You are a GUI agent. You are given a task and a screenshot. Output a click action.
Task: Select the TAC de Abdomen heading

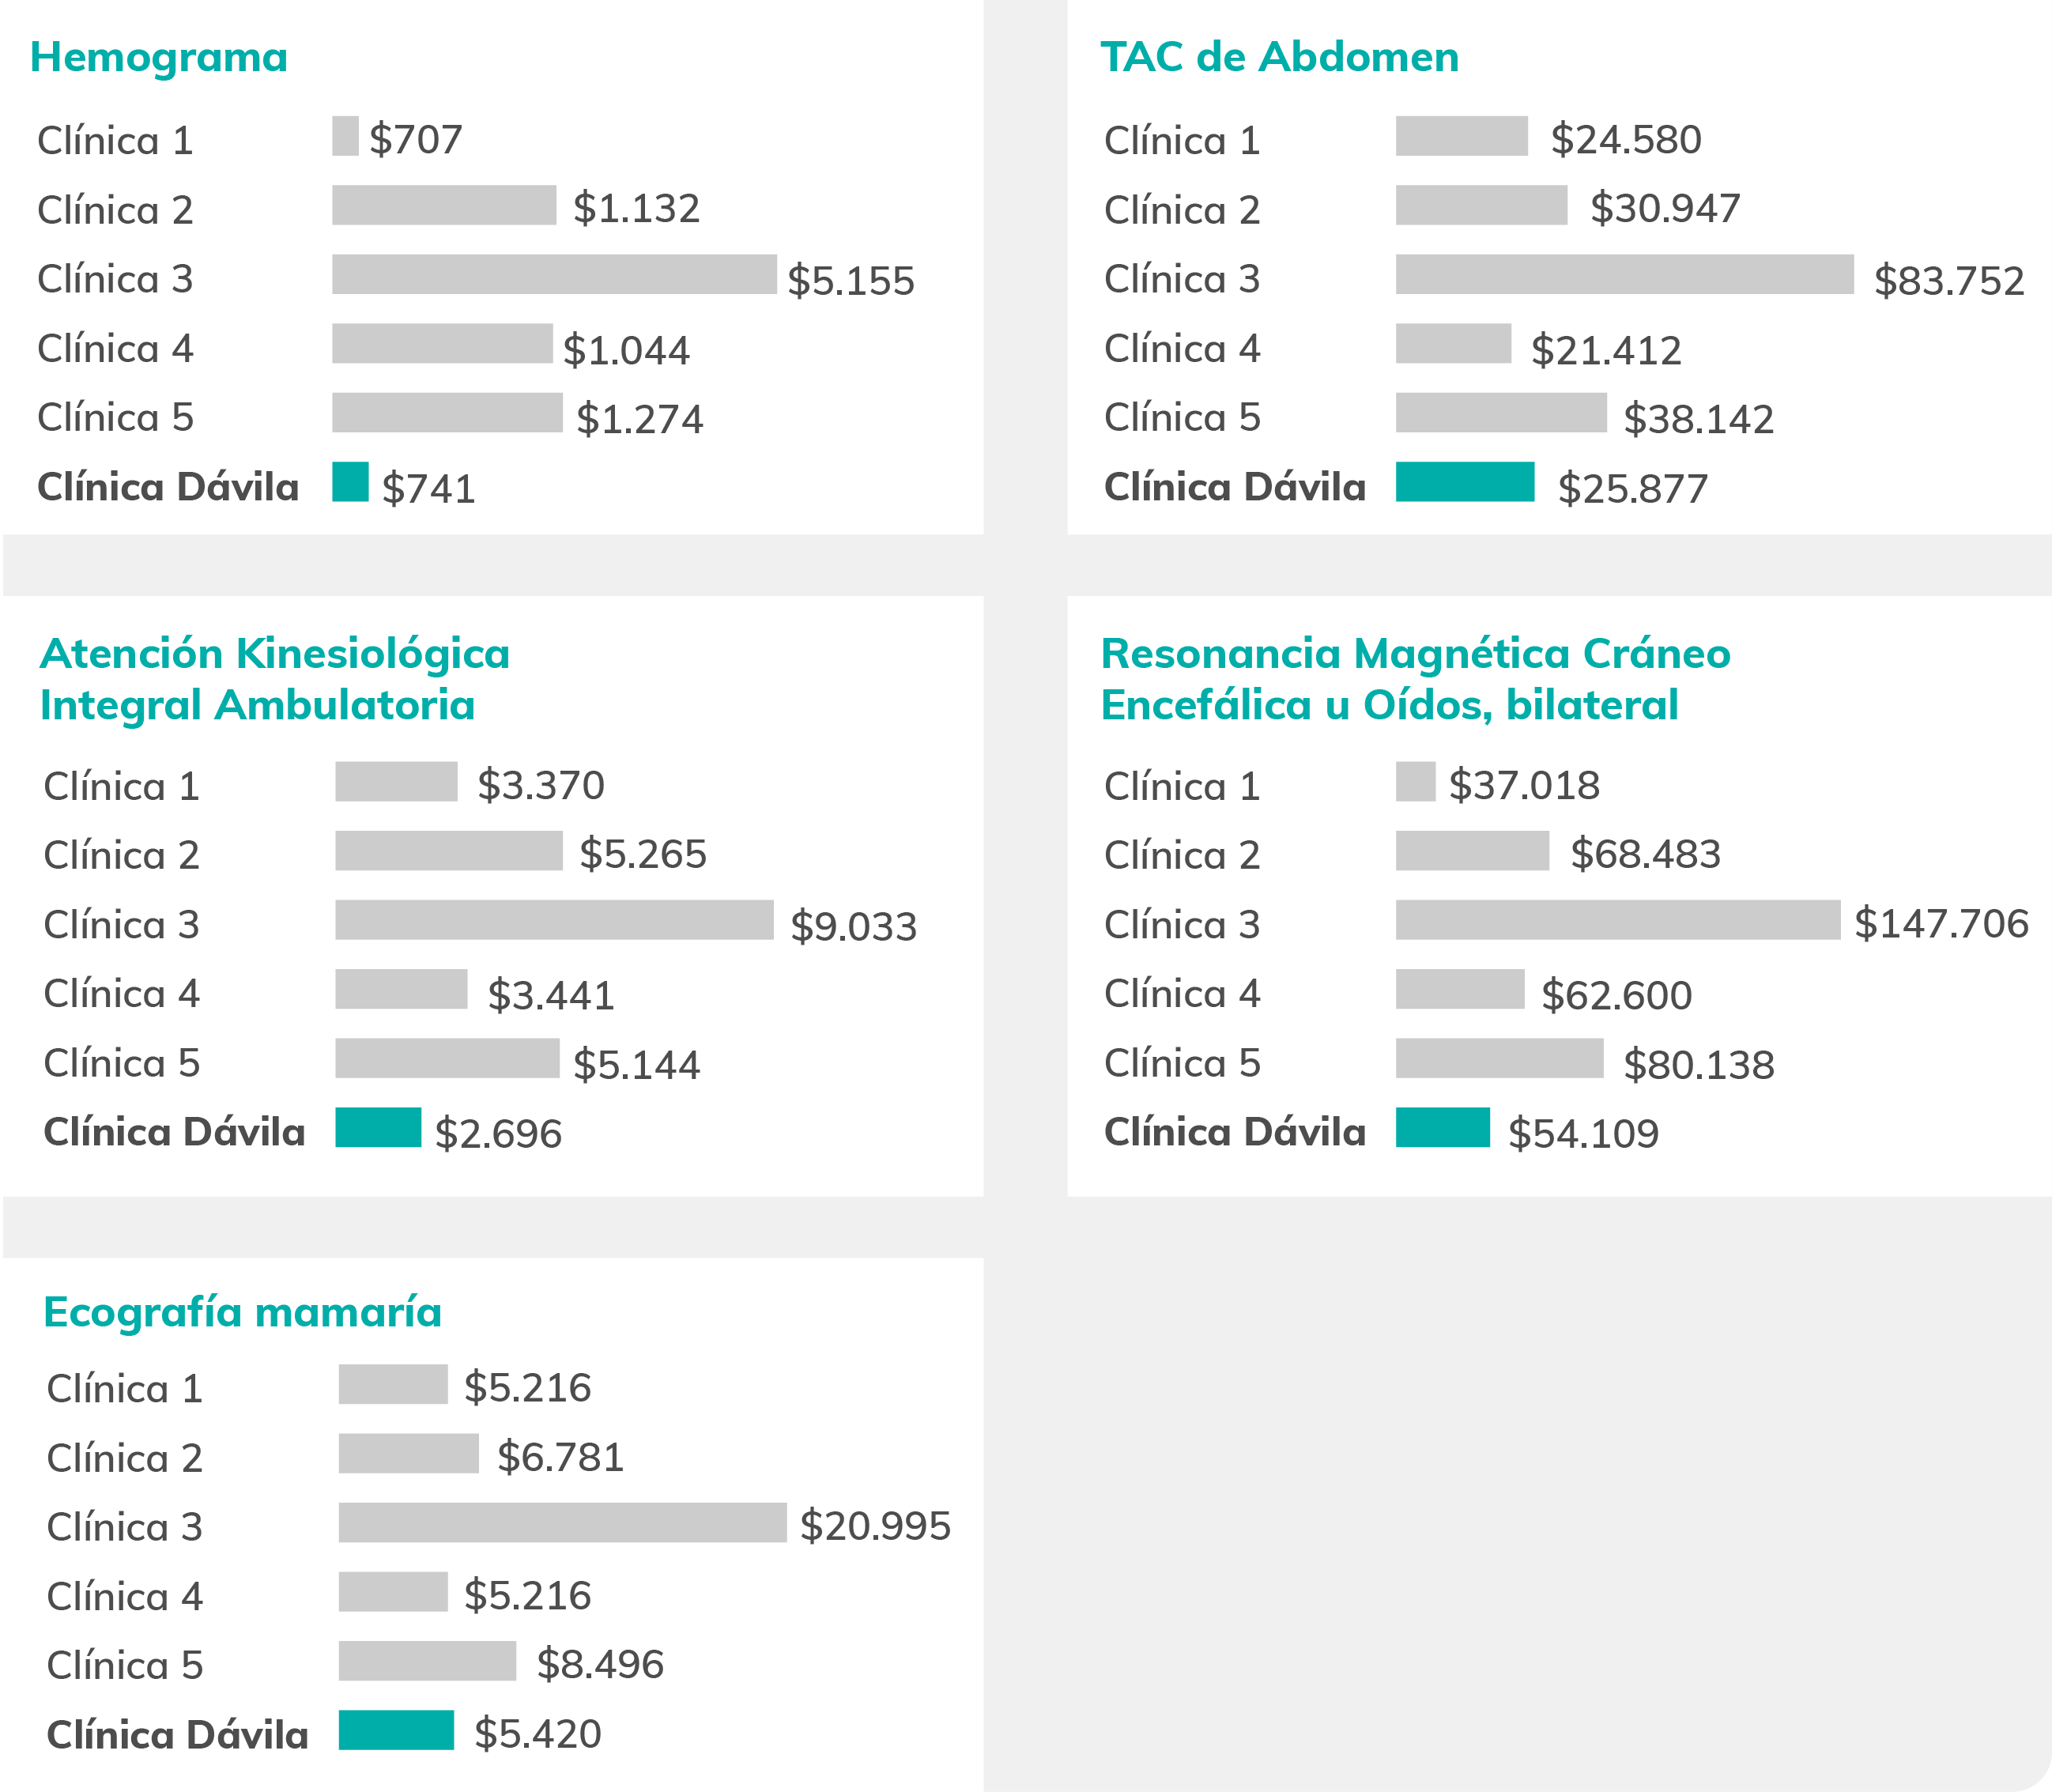coord(1279,57)
